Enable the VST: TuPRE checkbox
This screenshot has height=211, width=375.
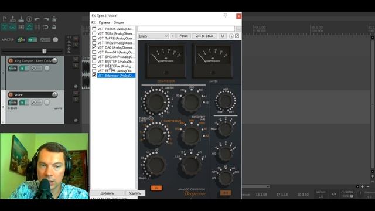[94, 38]
